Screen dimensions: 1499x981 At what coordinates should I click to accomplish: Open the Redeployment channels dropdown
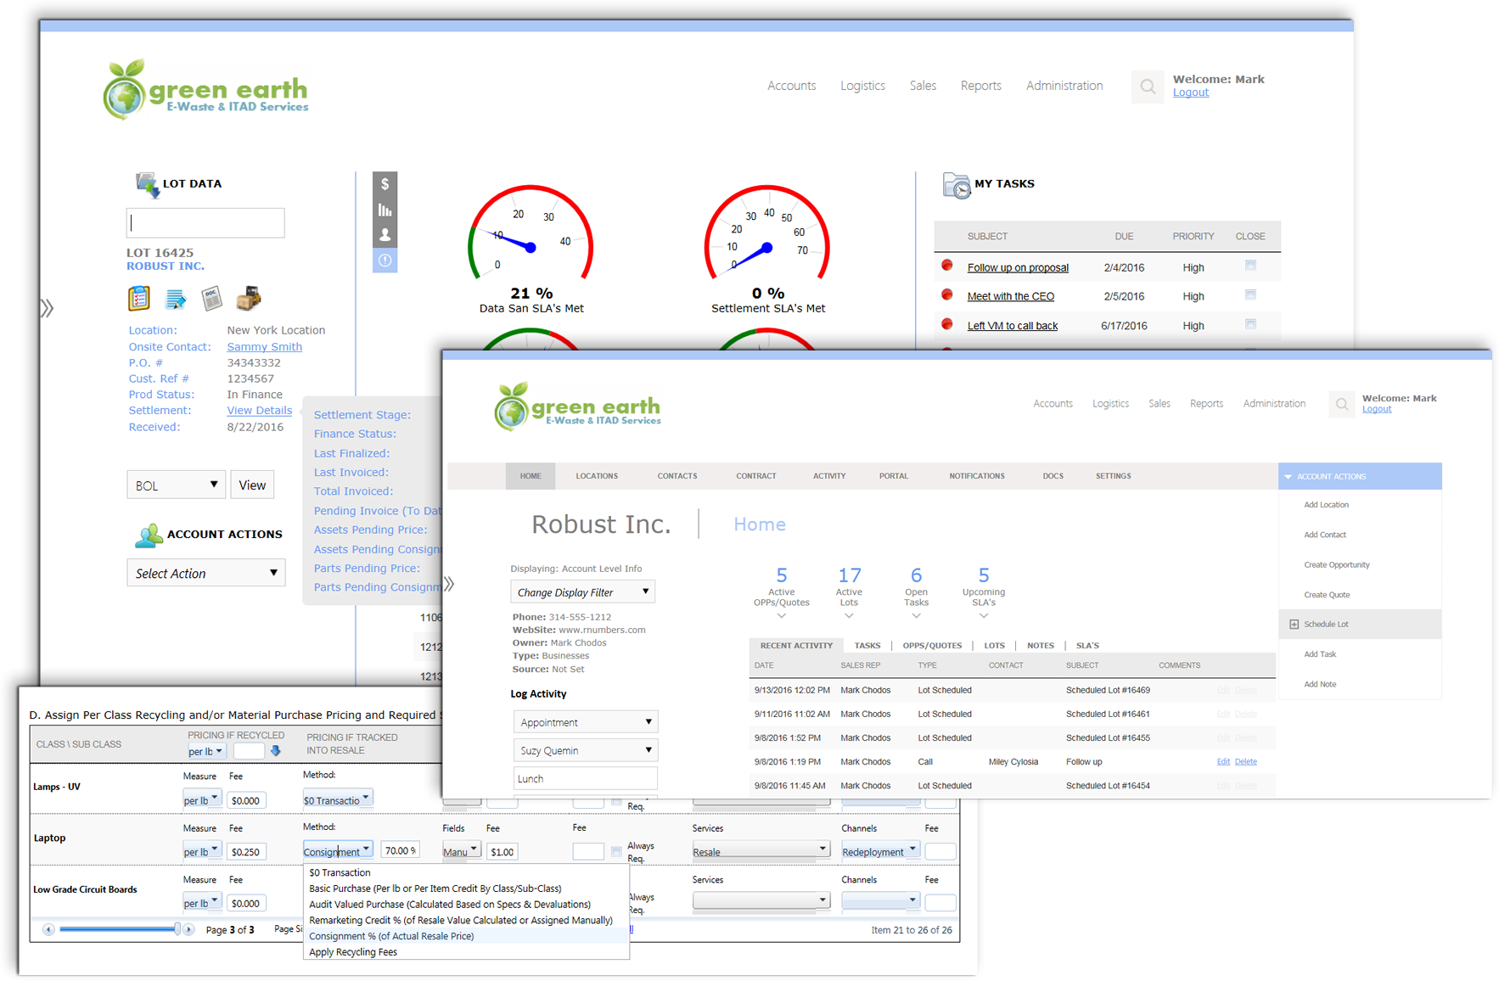(x=880, y=850)
